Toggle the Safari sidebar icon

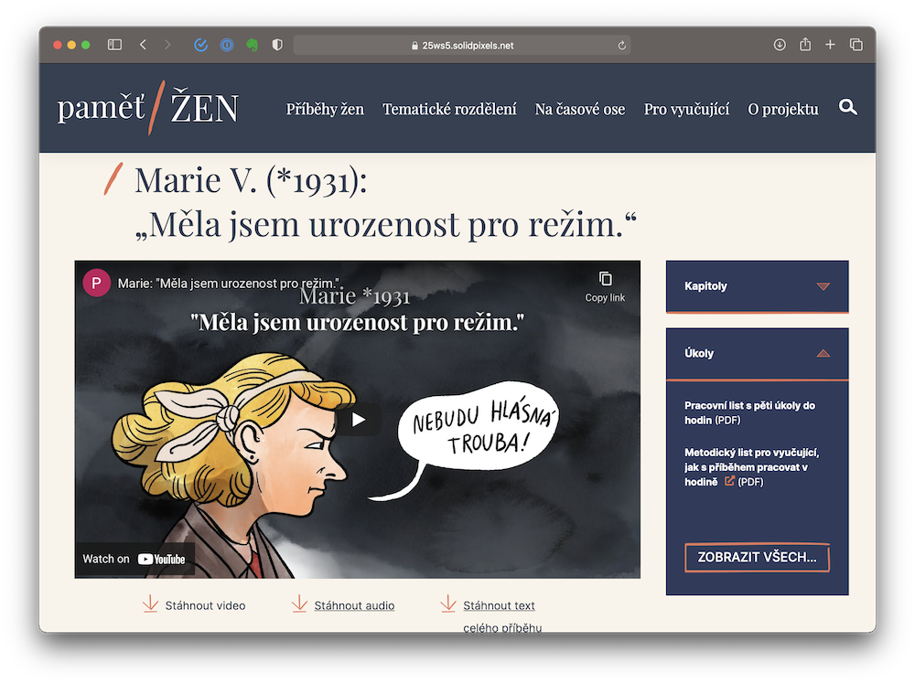pos(114,45)
